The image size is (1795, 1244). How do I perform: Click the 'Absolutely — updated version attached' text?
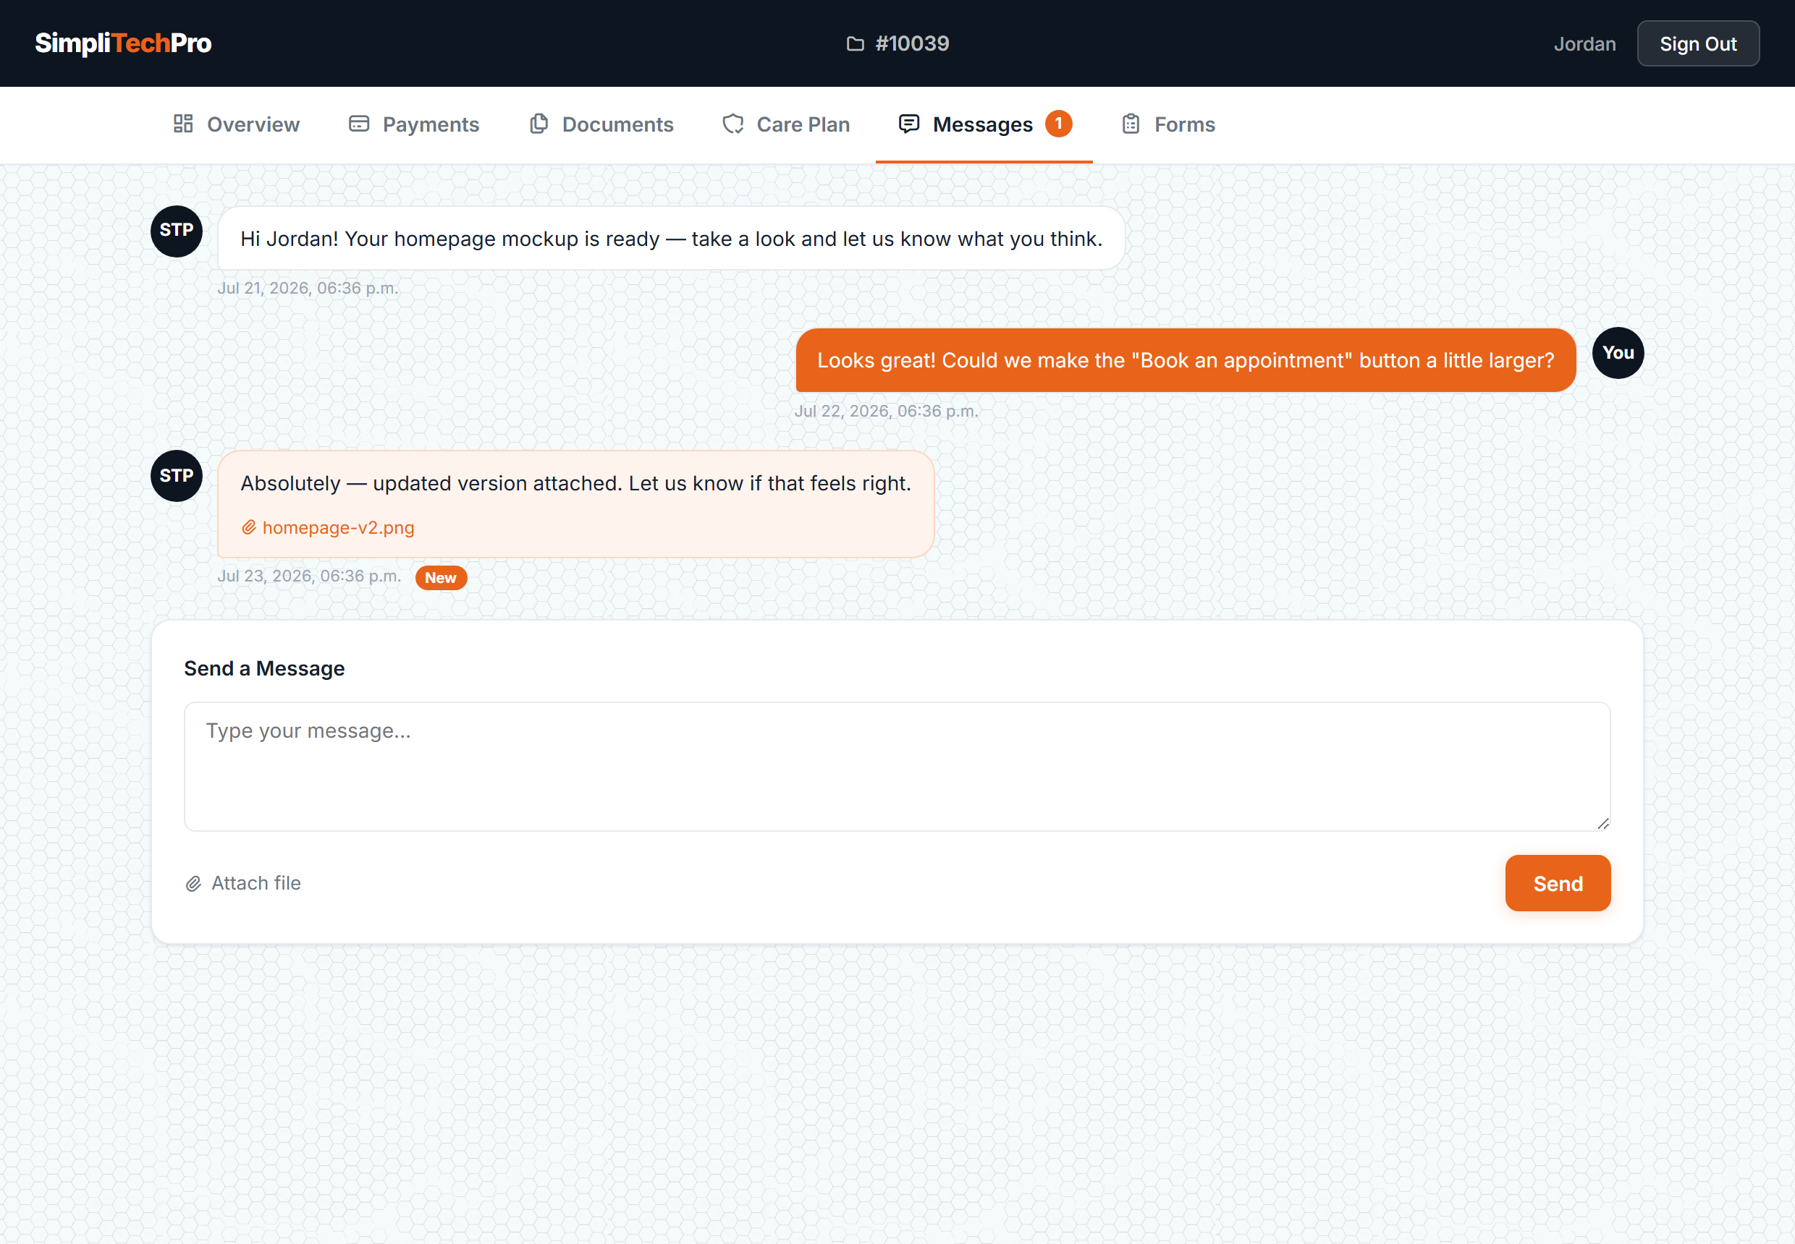(x=575, y=483)
